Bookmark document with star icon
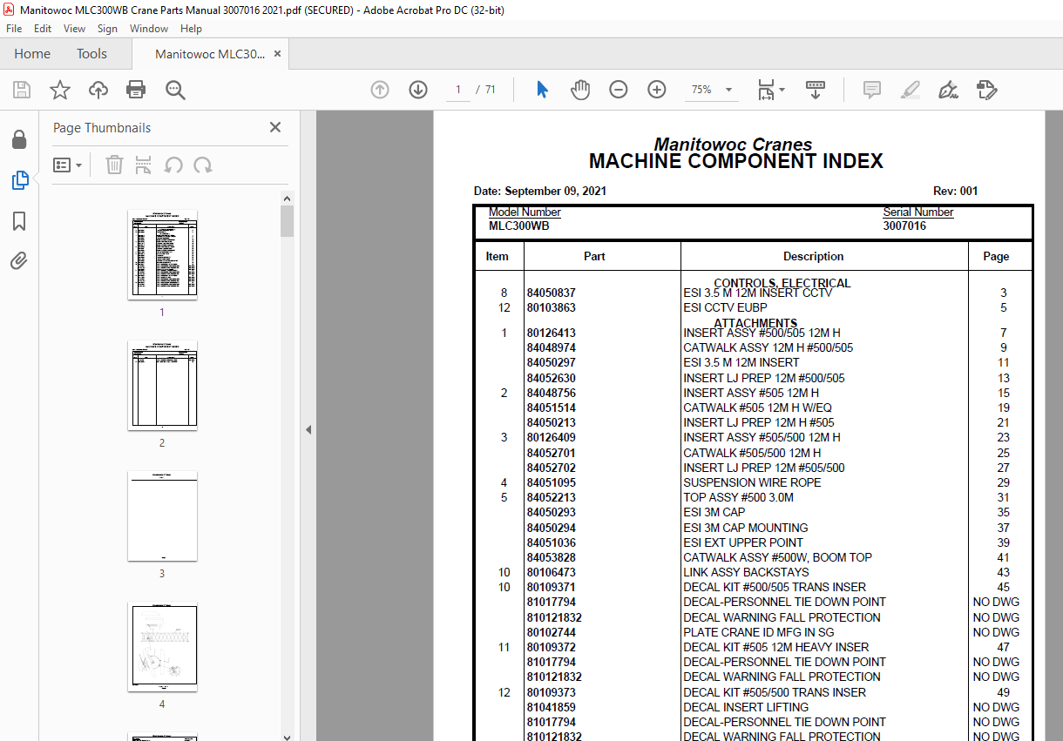Screen dimensions: 1063x741 pos(59,90)
